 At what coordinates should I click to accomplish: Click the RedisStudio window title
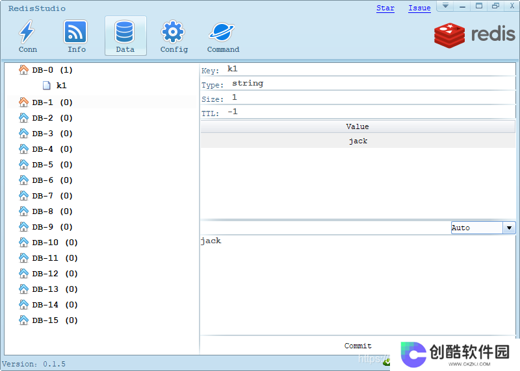[37, 8]
